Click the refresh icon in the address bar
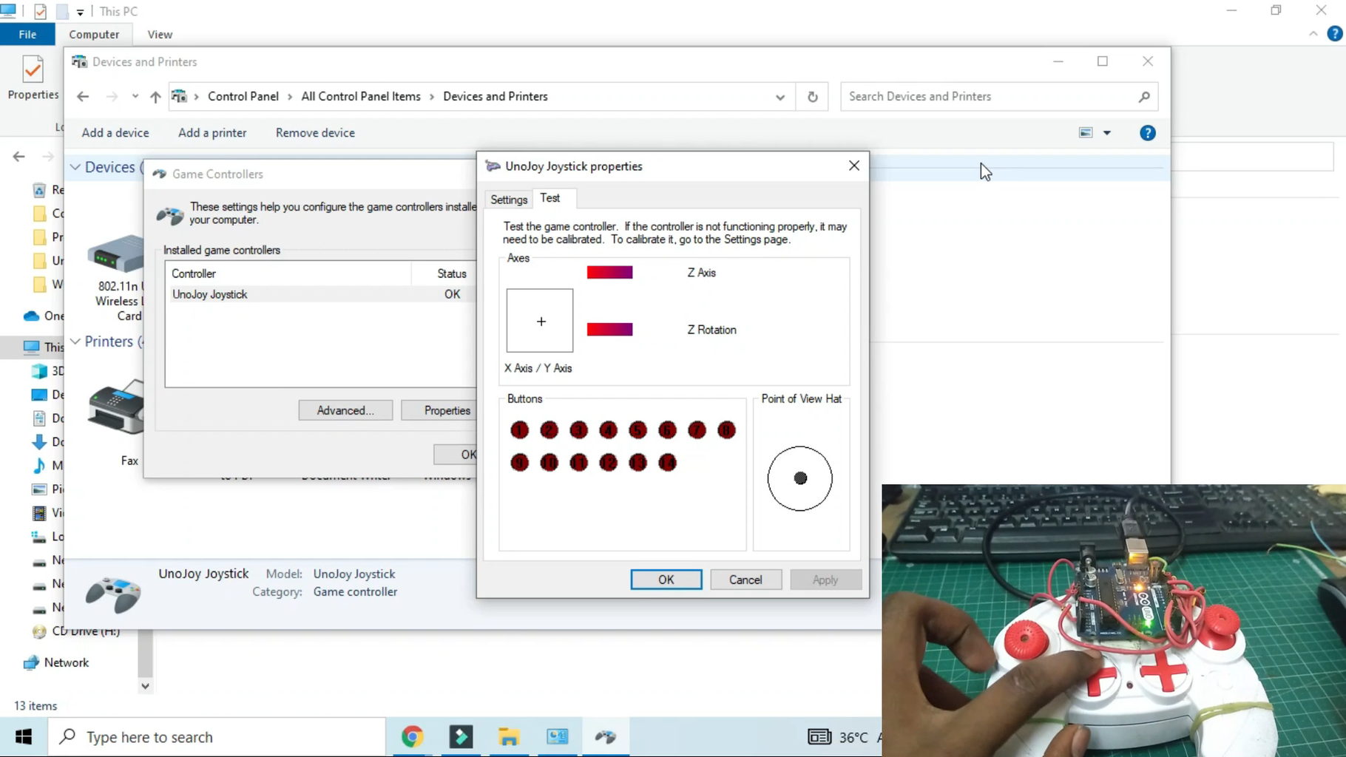Image resolution: width=1346 pixels, height=757 pixels. pos(812,97)
